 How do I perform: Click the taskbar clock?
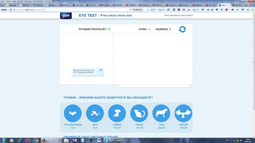tap(248, 140)
